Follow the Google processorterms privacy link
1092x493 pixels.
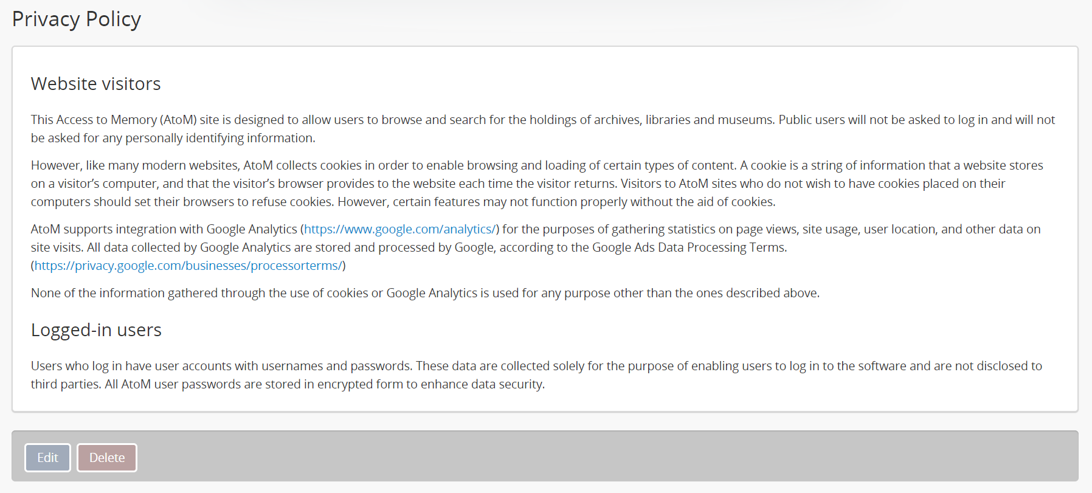[188, 266]
